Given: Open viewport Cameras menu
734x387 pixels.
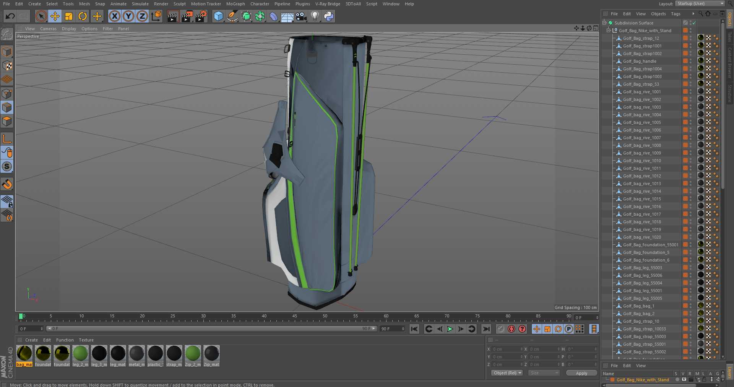Looking at the screenshot, I should pyautogui.click(x=48, y=29).
